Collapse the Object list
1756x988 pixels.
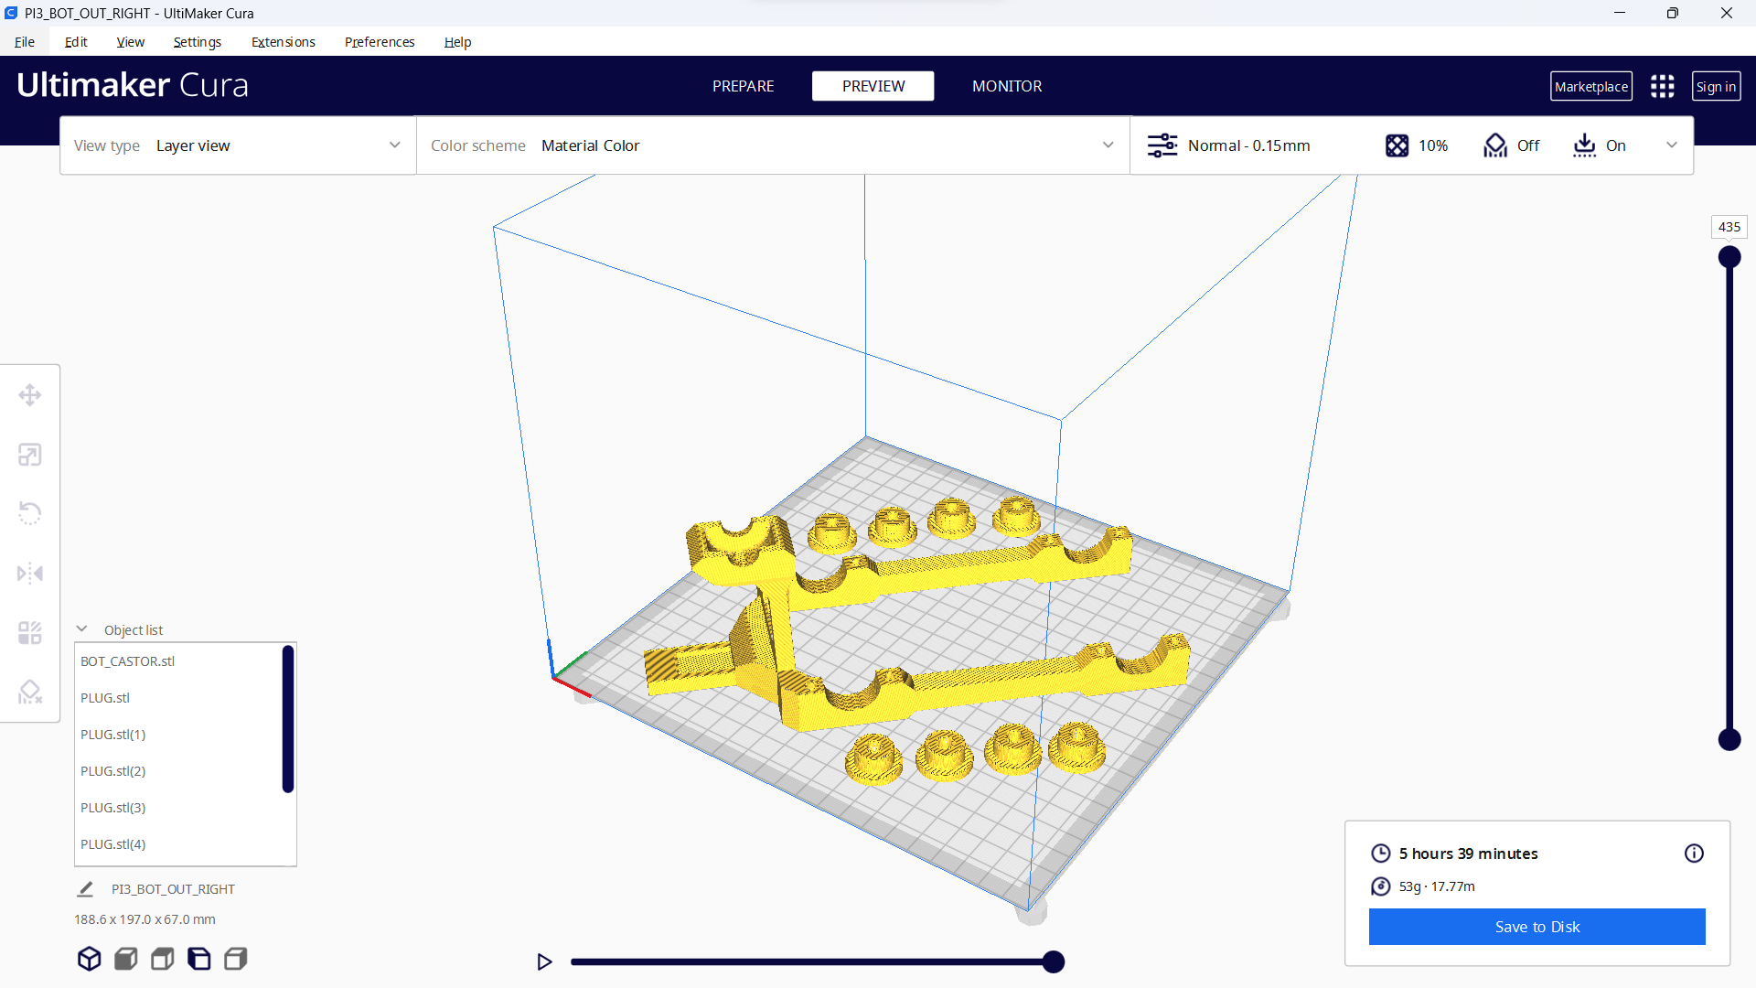coord(82,629)
